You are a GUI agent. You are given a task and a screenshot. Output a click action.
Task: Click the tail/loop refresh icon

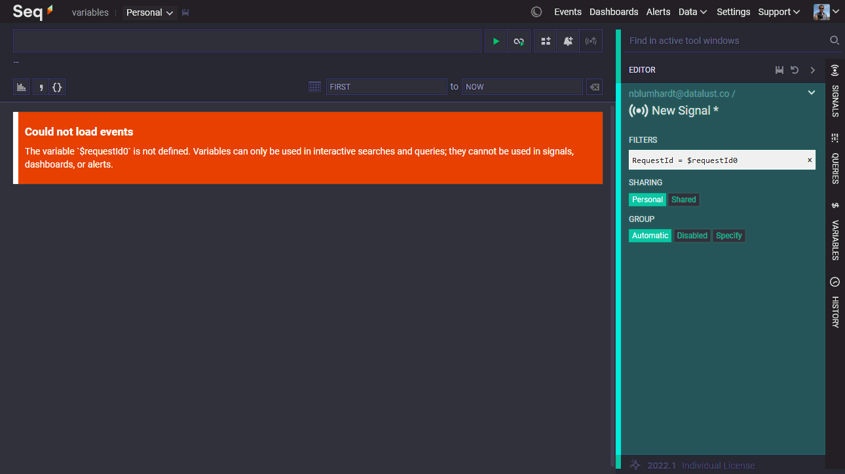point(519,41)
